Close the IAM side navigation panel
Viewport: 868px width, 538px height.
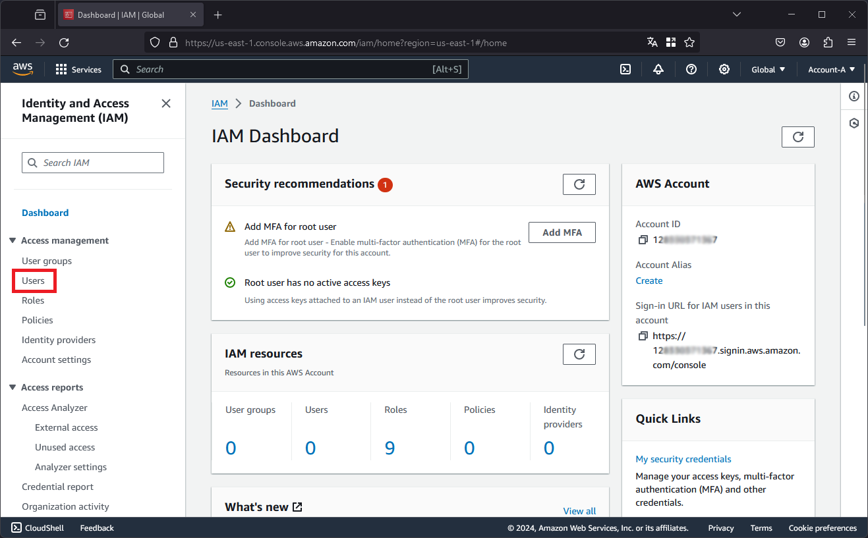click(166, 103)
